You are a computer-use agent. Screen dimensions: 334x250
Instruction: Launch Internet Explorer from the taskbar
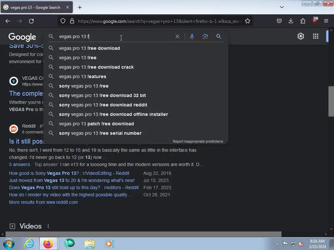(29, 243)
